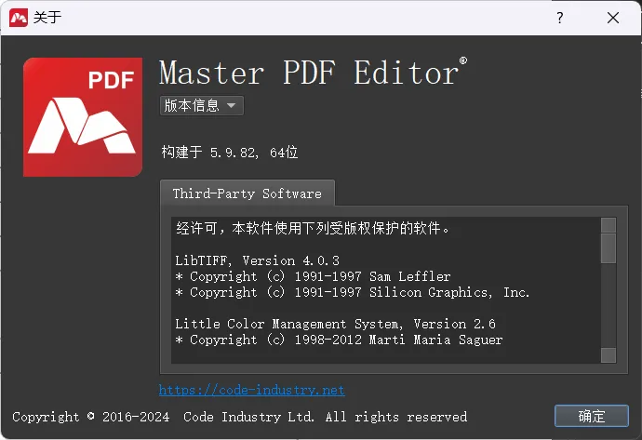Click the 'Code Industry Ltd. All rights reserved' footer
Screen dimensions: 642x440
click(x=325, y=417)
